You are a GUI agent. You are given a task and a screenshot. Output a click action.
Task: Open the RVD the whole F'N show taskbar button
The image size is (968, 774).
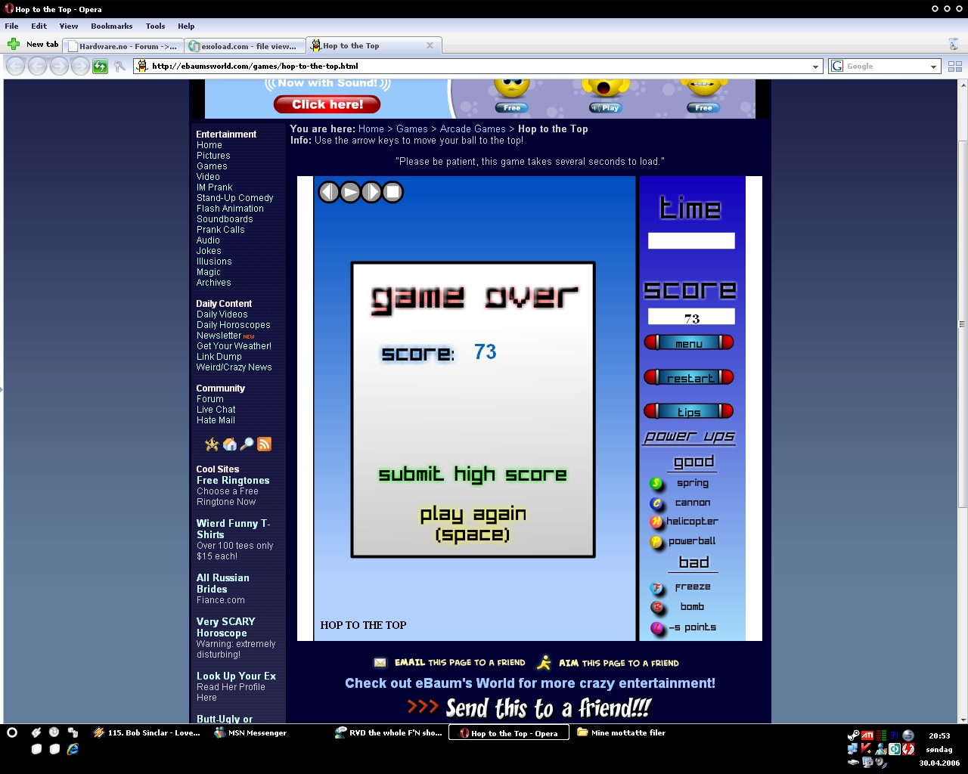tap(388, 733)
